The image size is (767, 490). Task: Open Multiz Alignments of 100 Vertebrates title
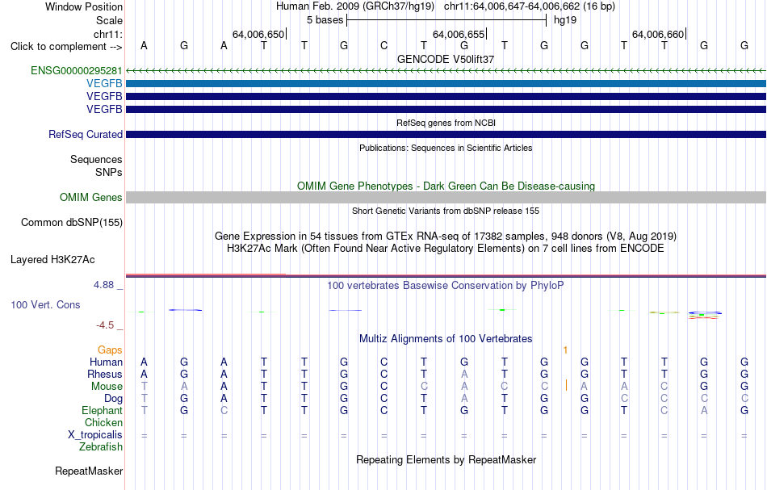click(446, 338)
